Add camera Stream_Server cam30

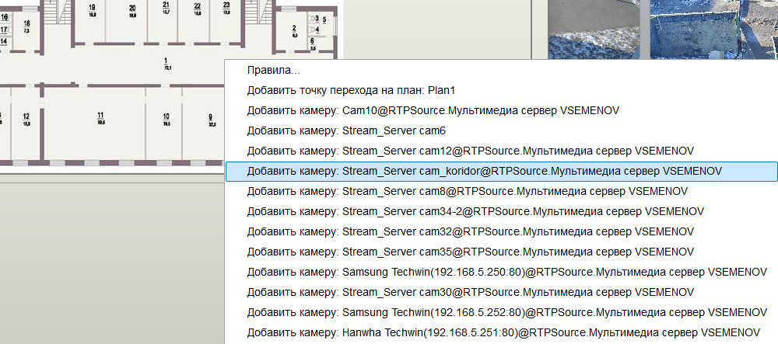point(501,293)
